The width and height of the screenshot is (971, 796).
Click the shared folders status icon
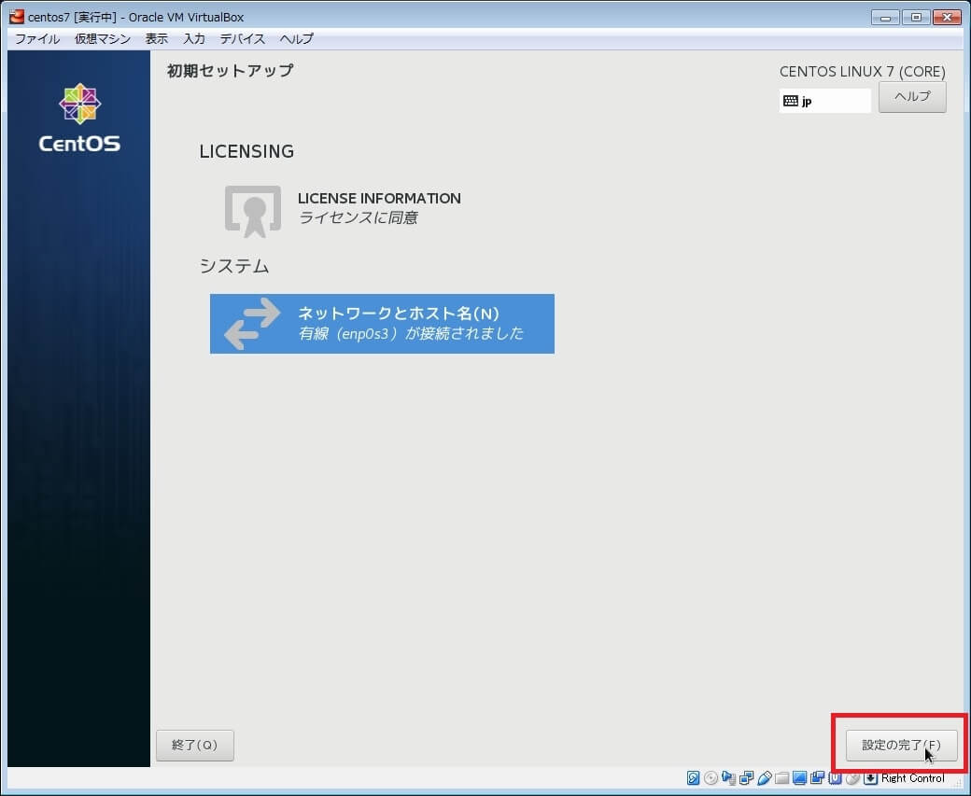[x=781, y=778]
